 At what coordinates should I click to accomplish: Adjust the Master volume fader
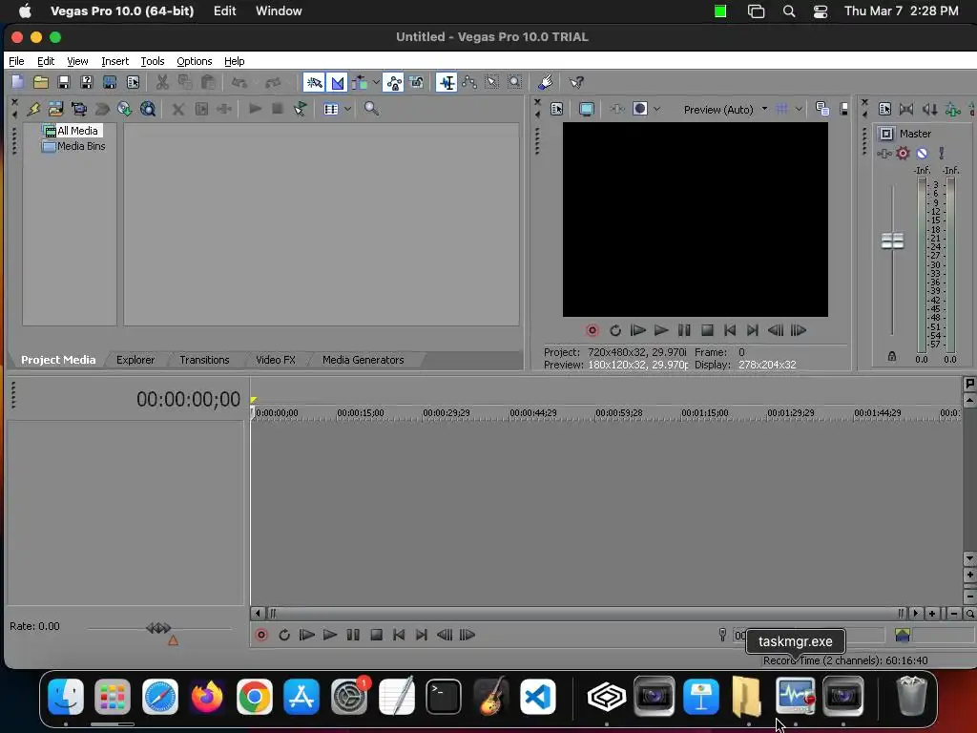892,241
